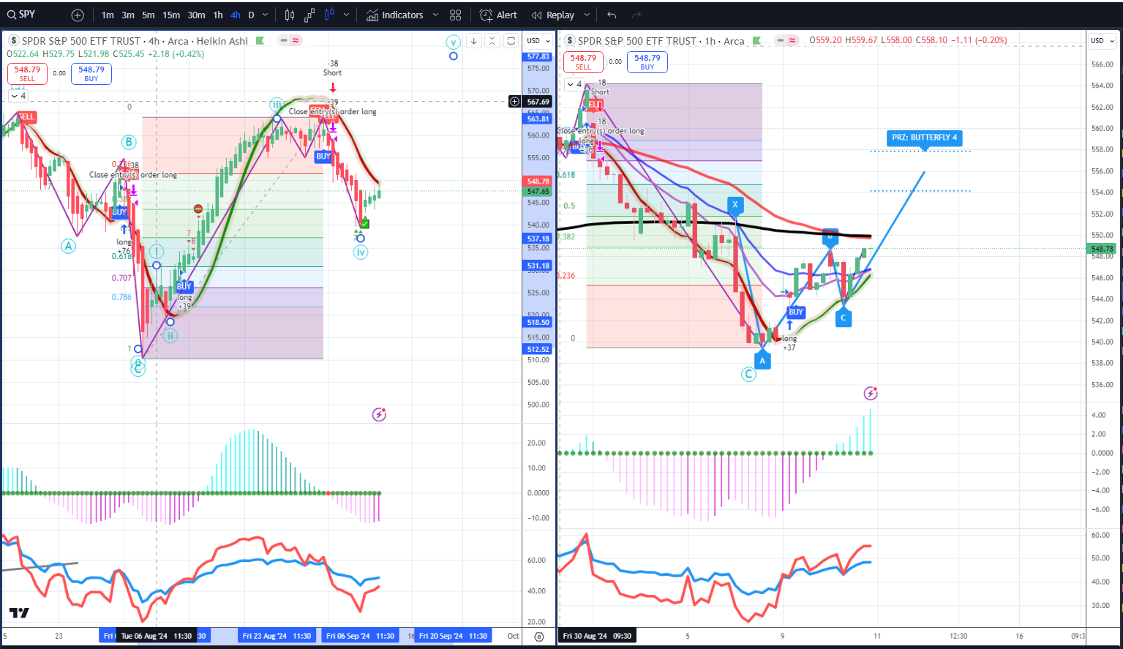
Task: Click the compare or add symbol plus icon
Action: (78, 15)
